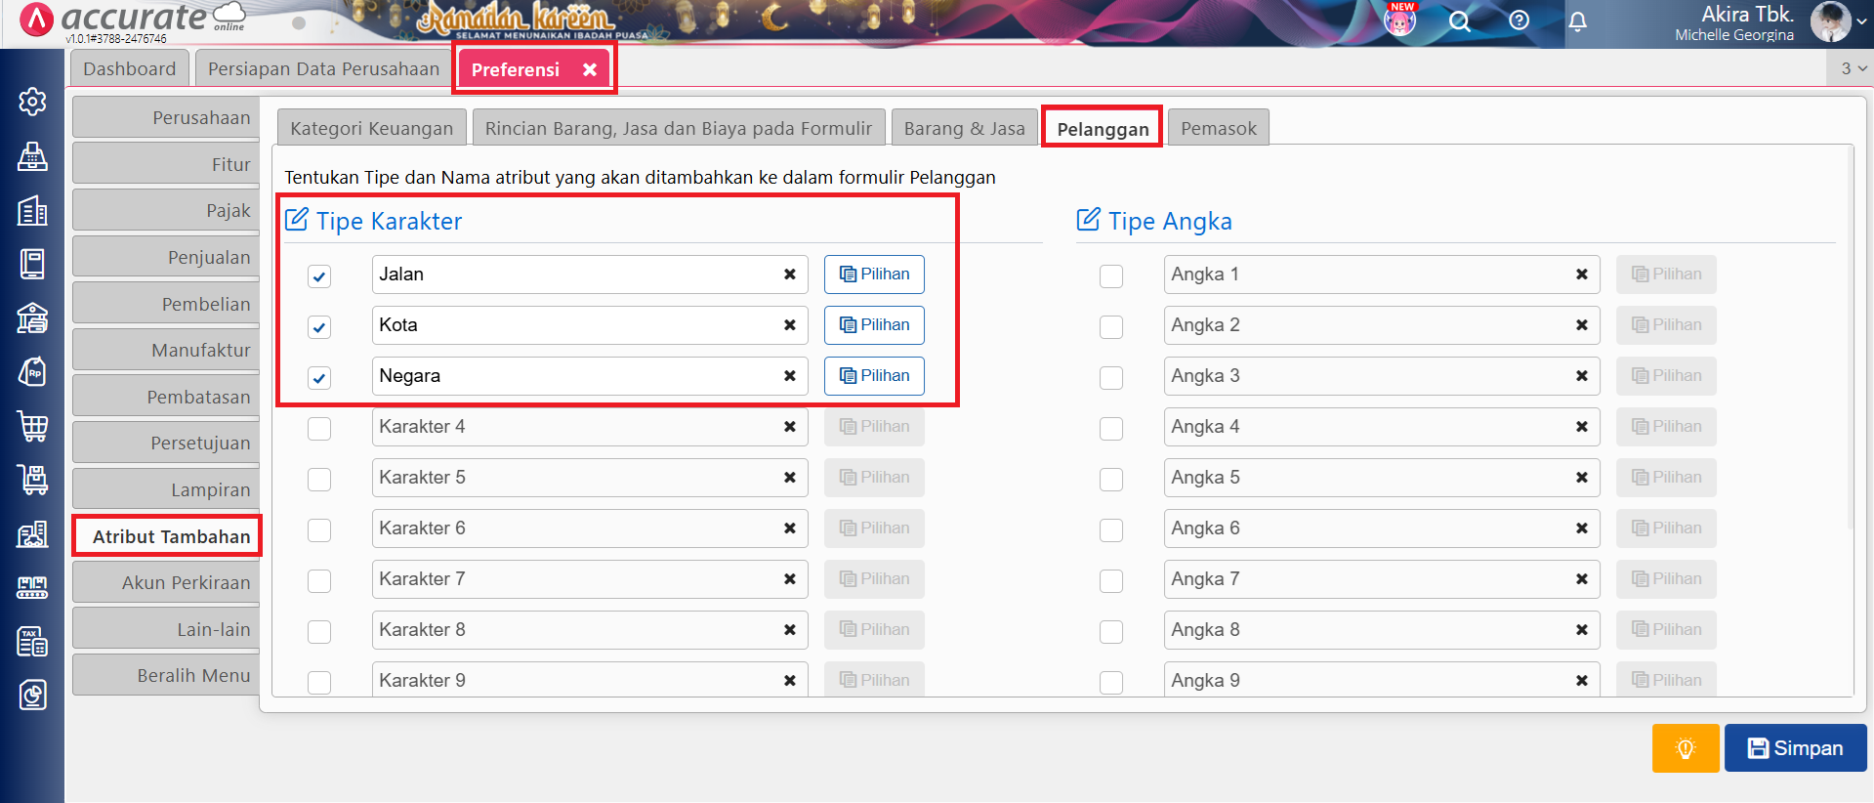Click the search magnifier in header

[x=1459, y=21]
